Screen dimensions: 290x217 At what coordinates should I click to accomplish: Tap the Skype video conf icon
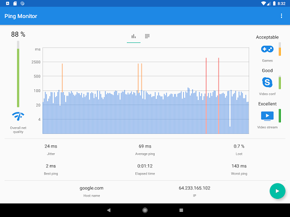[x=267, y=83]
